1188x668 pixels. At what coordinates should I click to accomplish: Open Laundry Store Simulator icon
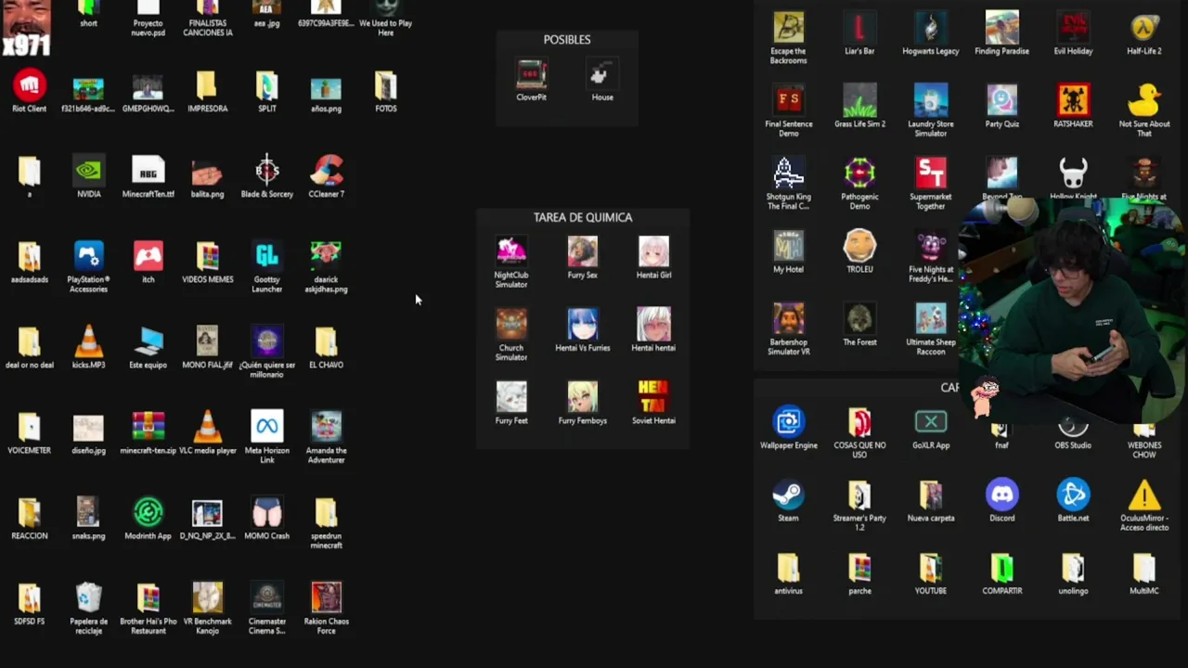coord(931,100)
